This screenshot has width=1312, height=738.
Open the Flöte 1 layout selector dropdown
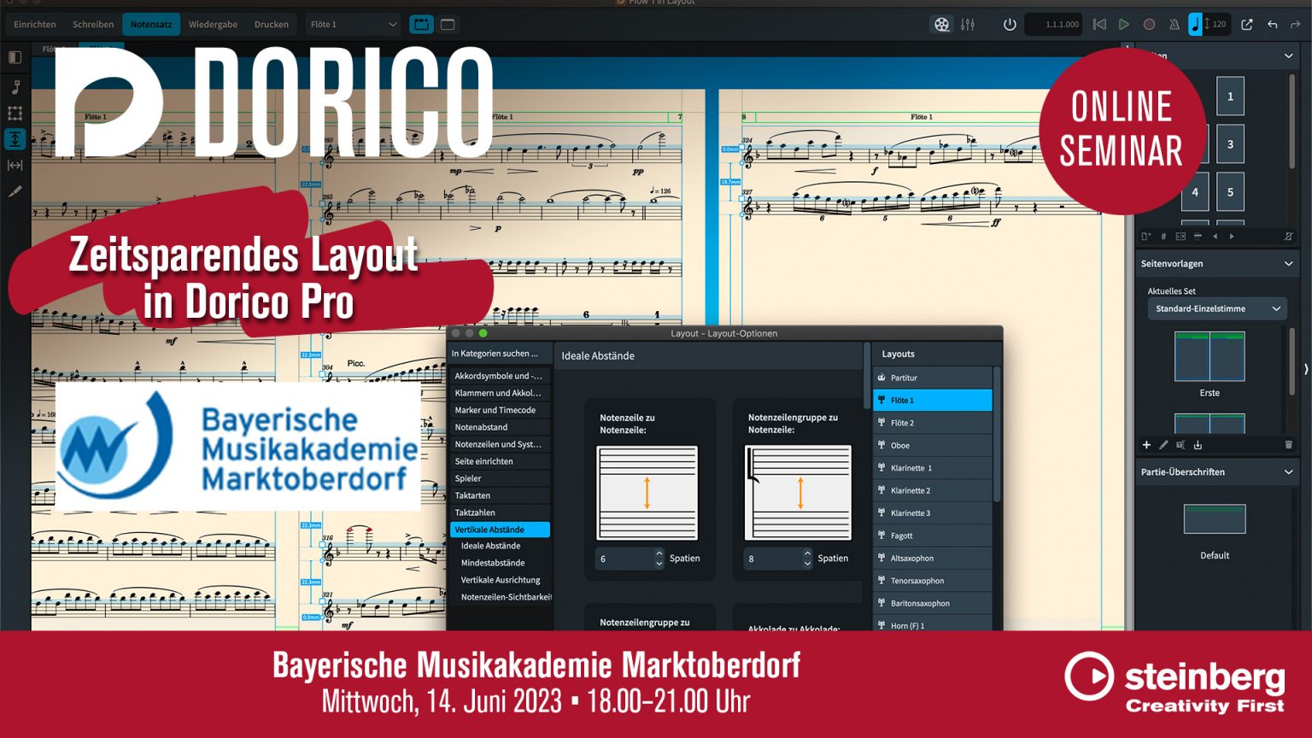point(354,24)
